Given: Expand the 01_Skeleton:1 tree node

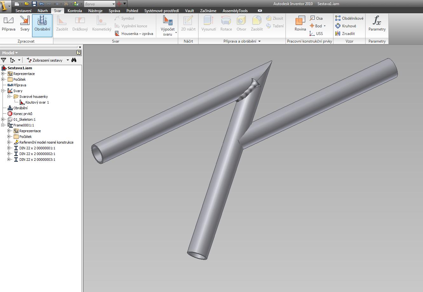Looking at the screenshot, I should coord(3,119).
